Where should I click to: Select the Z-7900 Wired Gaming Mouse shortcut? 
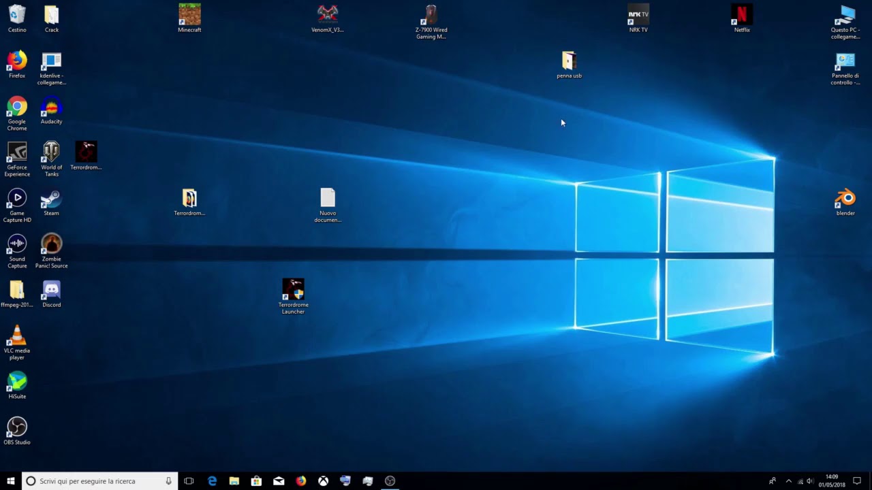[431, 22]
